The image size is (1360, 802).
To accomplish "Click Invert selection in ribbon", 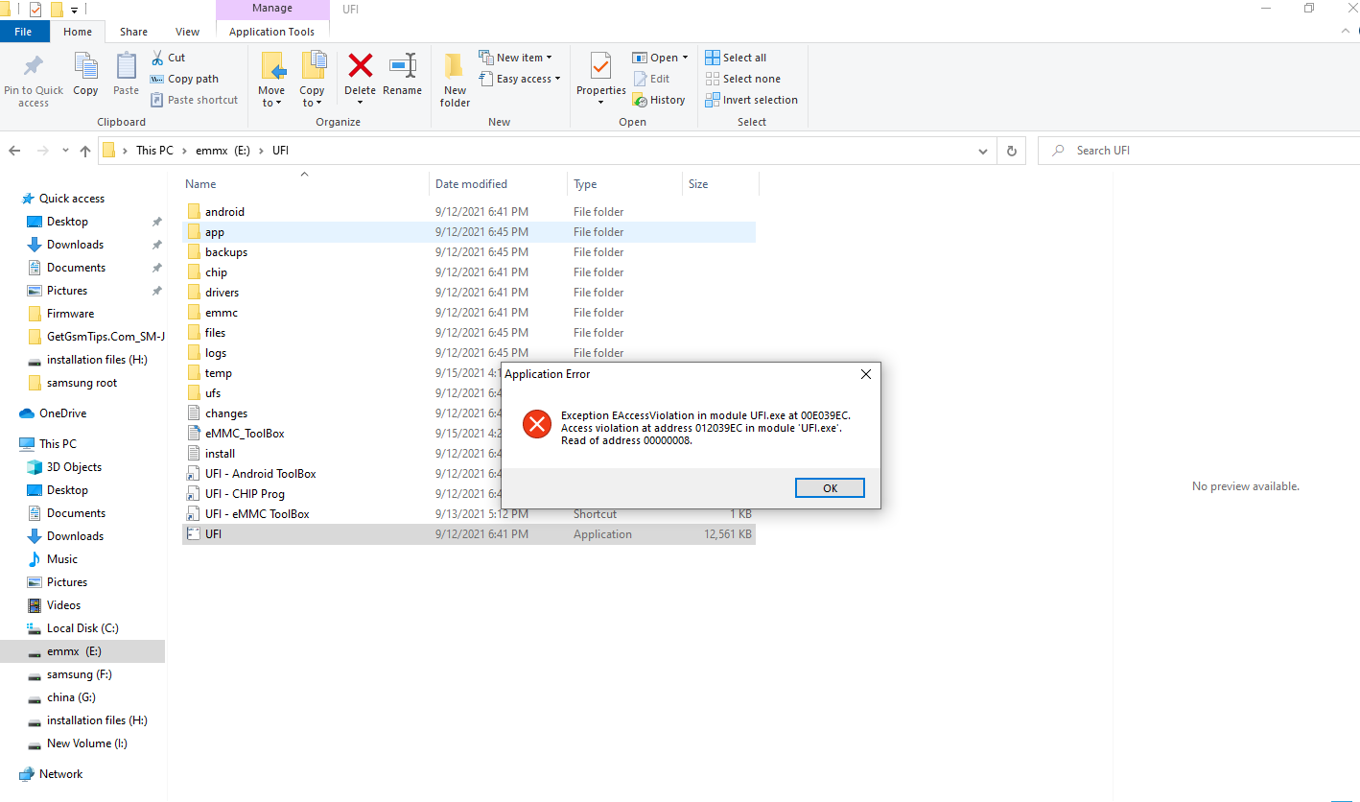I will (x=751, y=100).
